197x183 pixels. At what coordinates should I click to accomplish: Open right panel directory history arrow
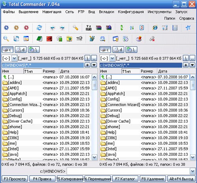click(x=193, y=65)
